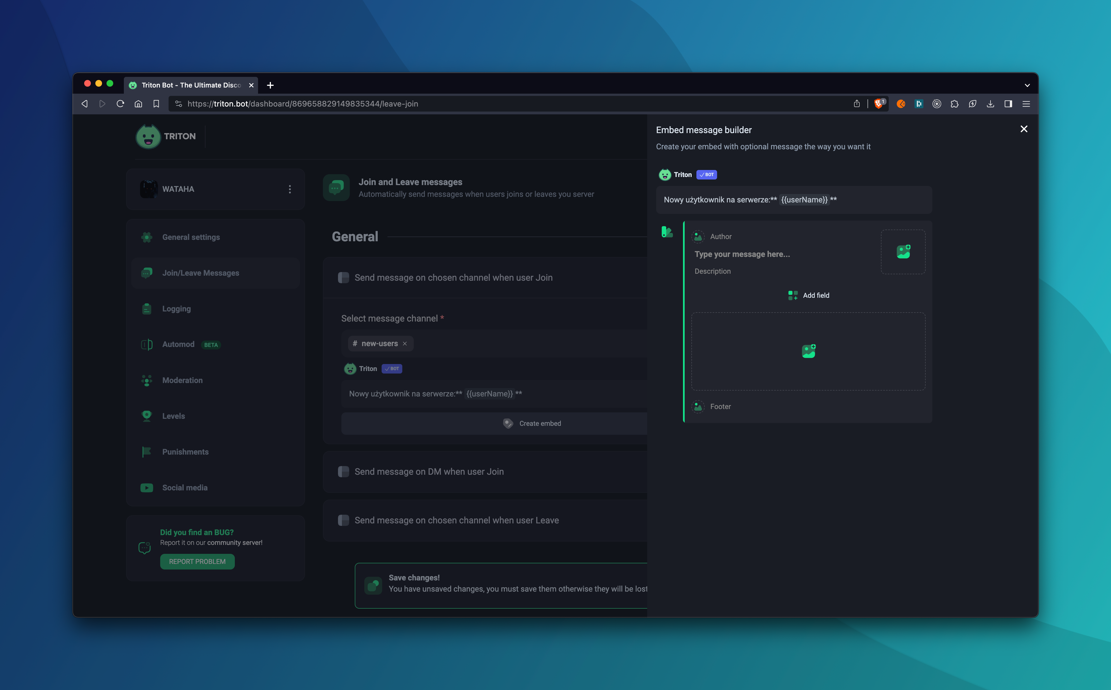The height and width of the screenshot is (690, 1111).
Task: Open browser extensions puzzle icon
Action: pos(954,104)
